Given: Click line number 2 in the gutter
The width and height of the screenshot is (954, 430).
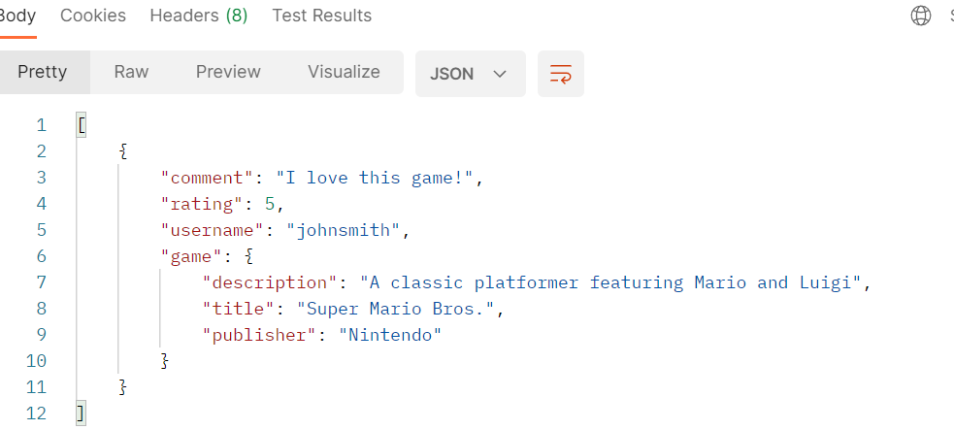Looking at the screenshot, I should coord(42,151).
